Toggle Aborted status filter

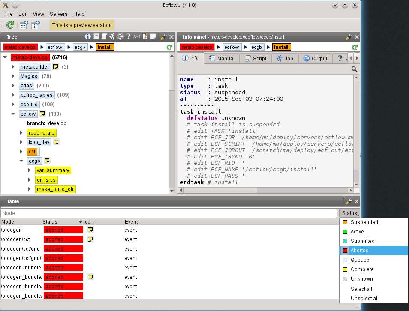click(x=373, y=251)
